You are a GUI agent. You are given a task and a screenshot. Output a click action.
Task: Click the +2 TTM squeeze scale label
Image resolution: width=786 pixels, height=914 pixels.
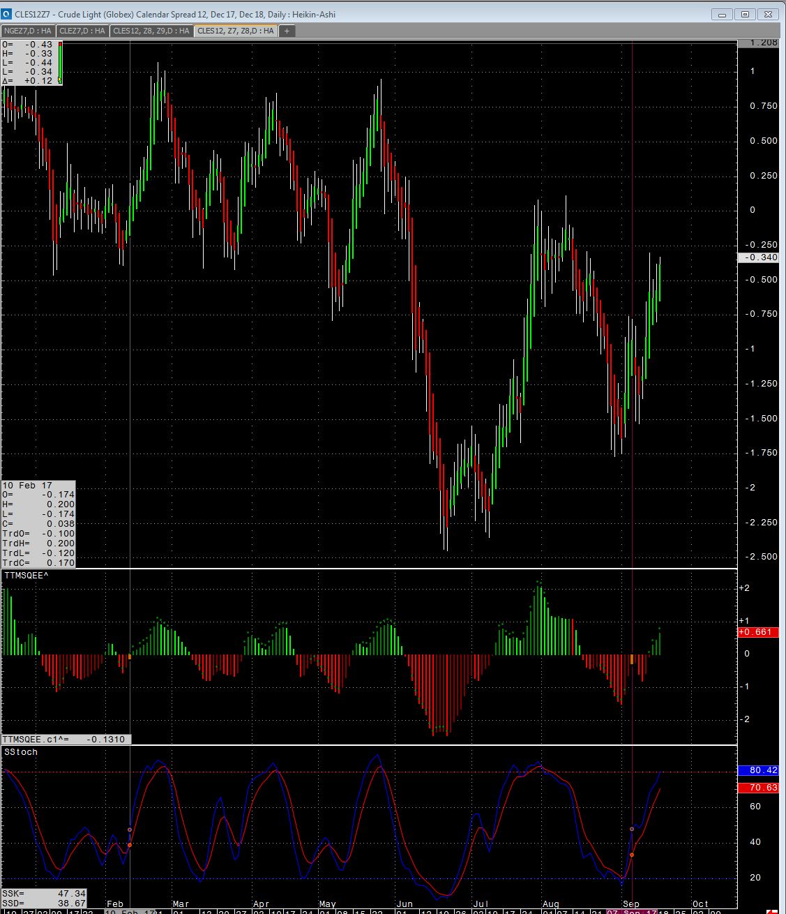point(744,588)
